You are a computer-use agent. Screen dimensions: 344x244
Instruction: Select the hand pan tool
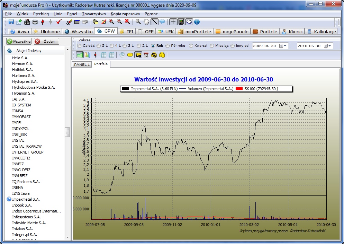[x=146, y=22]
